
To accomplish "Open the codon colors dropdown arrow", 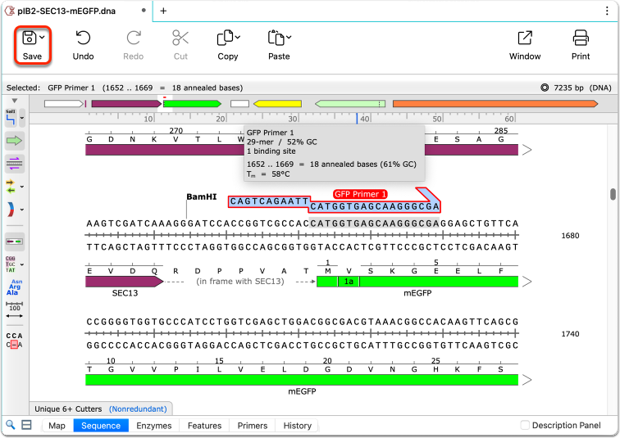I will (22, 264).
